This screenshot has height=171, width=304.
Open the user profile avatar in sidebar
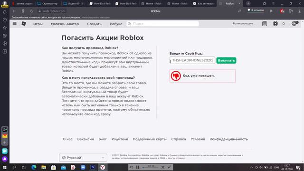pyautogui.click(x=5, y=4)
